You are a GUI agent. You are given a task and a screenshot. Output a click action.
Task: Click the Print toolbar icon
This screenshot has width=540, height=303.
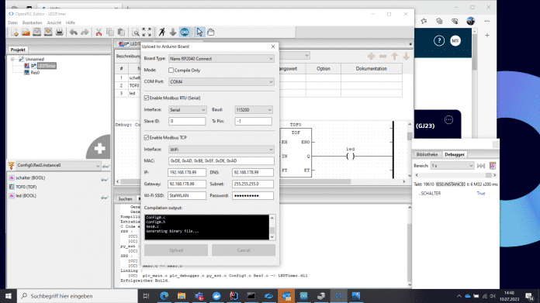click(x=59, y=33)
